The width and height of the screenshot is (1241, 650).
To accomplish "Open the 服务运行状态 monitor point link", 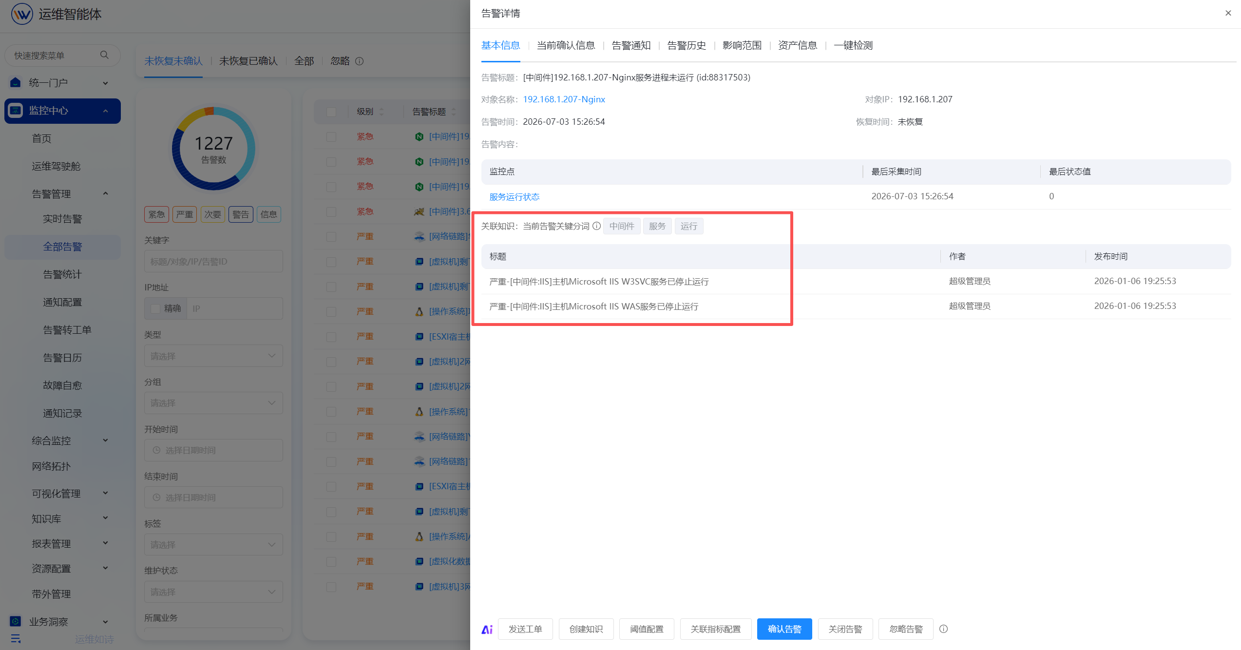I will (x=515, y=197).
